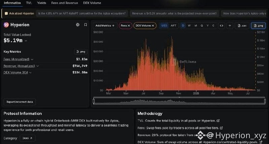Select cumulative (C) chart option
The width and height of the screenshot is (269, 144).
(x=213, y=26)
